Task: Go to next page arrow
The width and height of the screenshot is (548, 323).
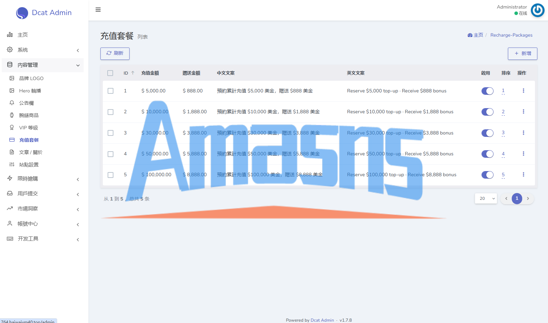Action: [x=528, y=198]
